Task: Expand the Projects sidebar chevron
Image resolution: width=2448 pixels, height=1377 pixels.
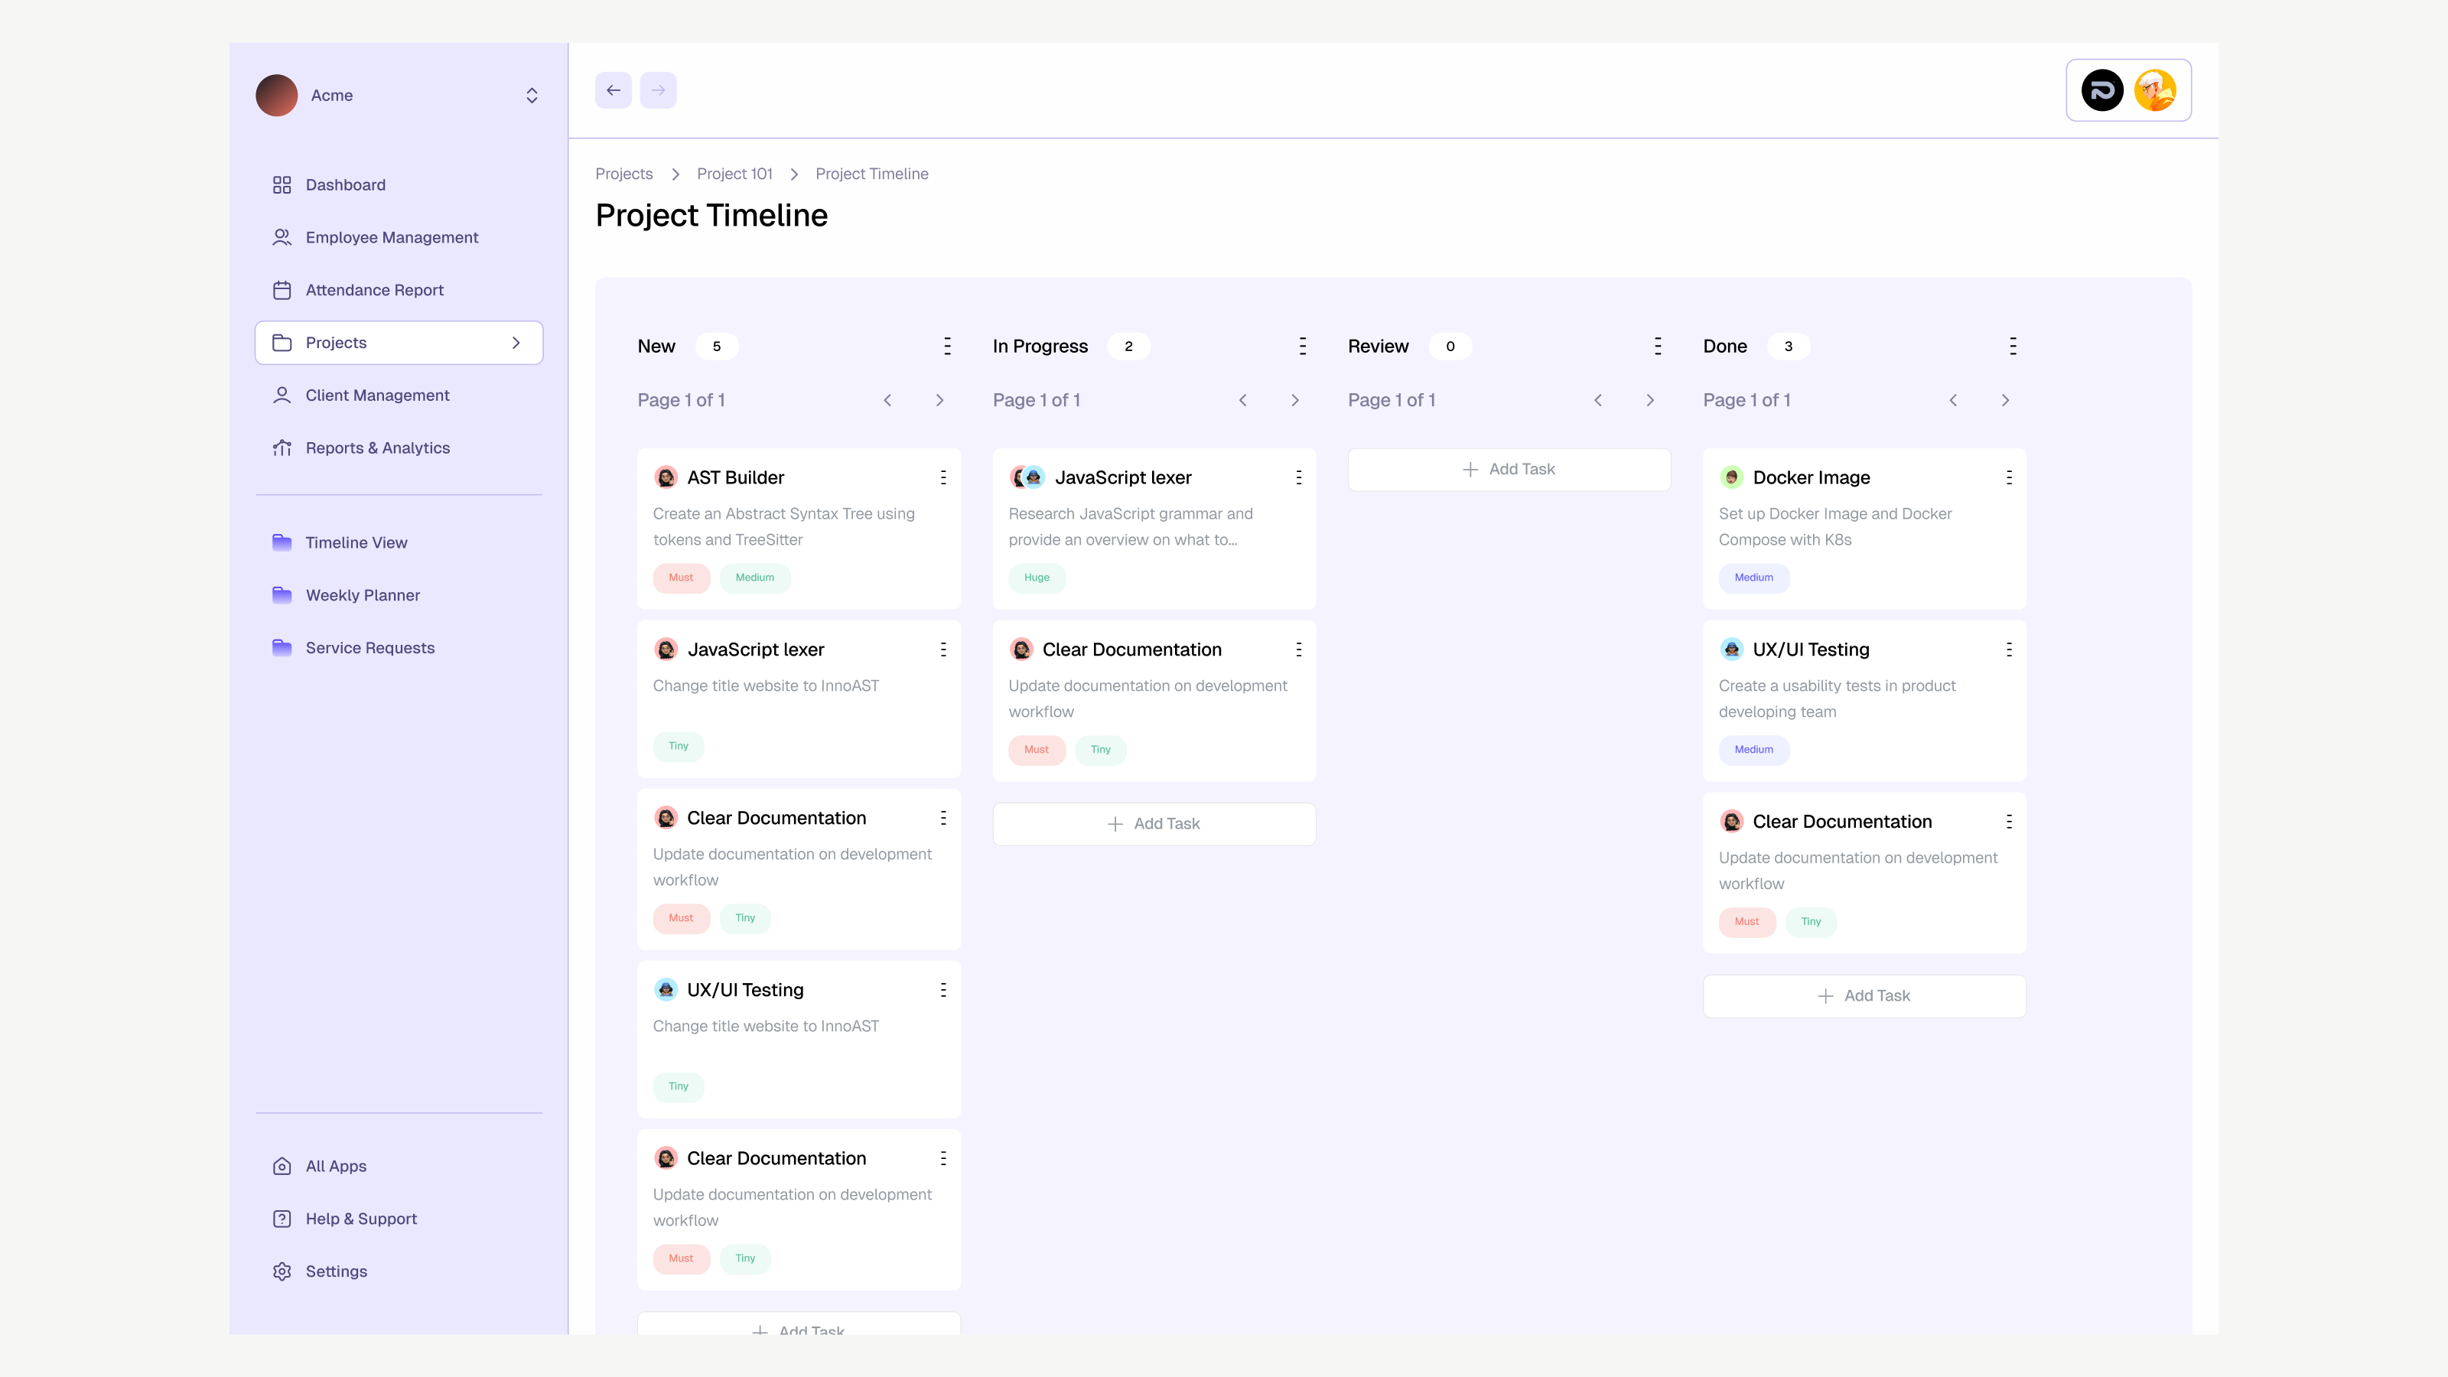Action: [x=516, y=342]
